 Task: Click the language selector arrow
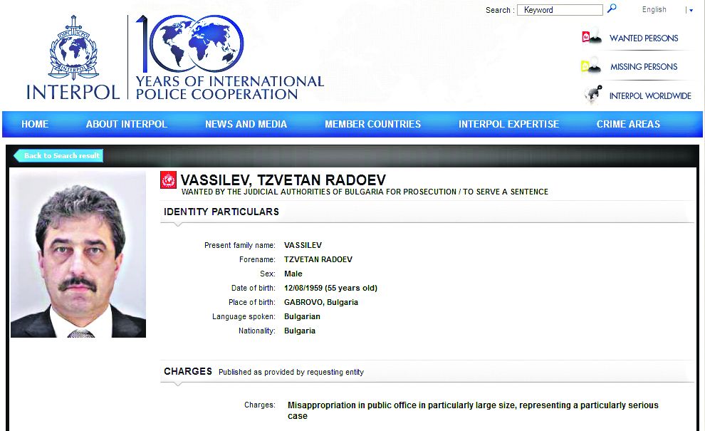click(690, 11)
